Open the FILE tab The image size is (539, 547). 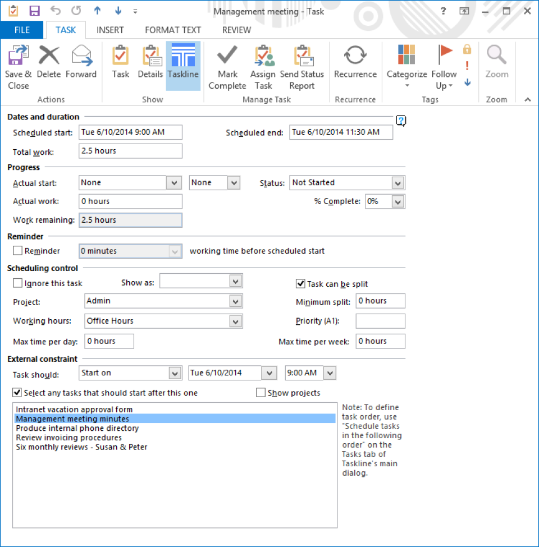[22, 30]
